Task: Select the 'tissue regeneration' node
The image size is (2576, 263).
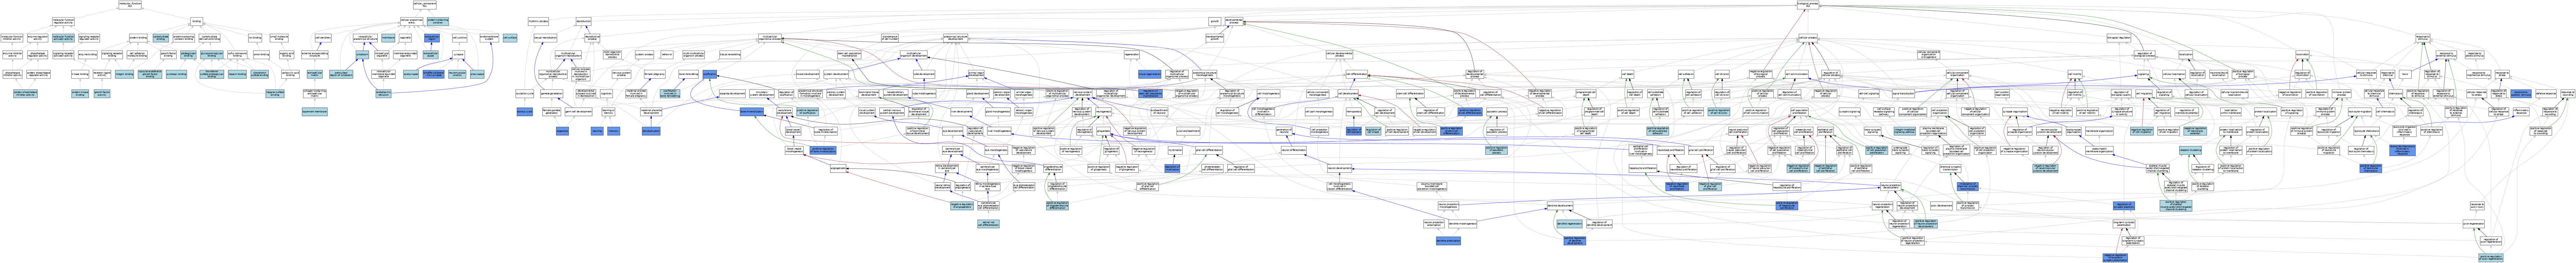Action: [1150, 74]
